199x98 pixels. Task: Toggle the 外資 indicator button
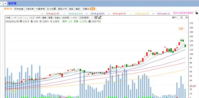tap(14, 17)
